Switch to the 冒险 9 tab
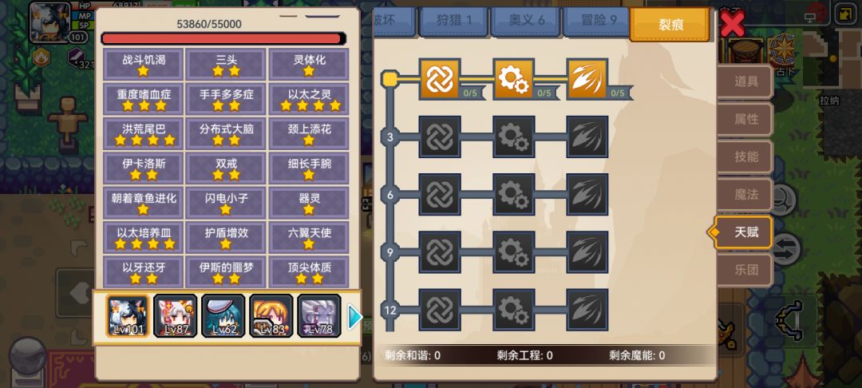The width and height of the screenshot is (862, 388). point(596,21)
